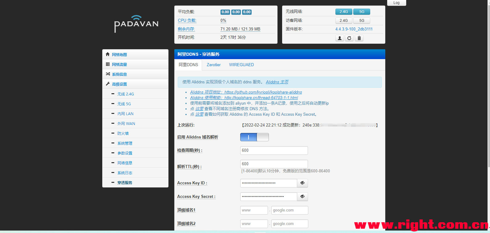Click firmware version 4.4.3.9-100_2db3111 link
490x233 pixels.
(x=354, y=29)
